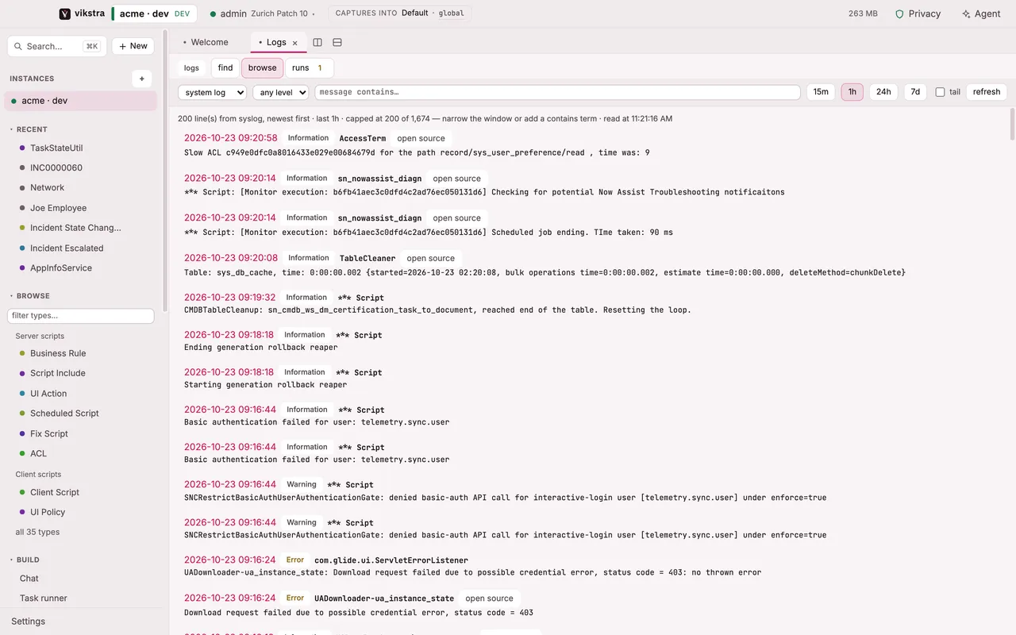The image size is (1016, 635).
Task: Click the New button
Action: 133,46
